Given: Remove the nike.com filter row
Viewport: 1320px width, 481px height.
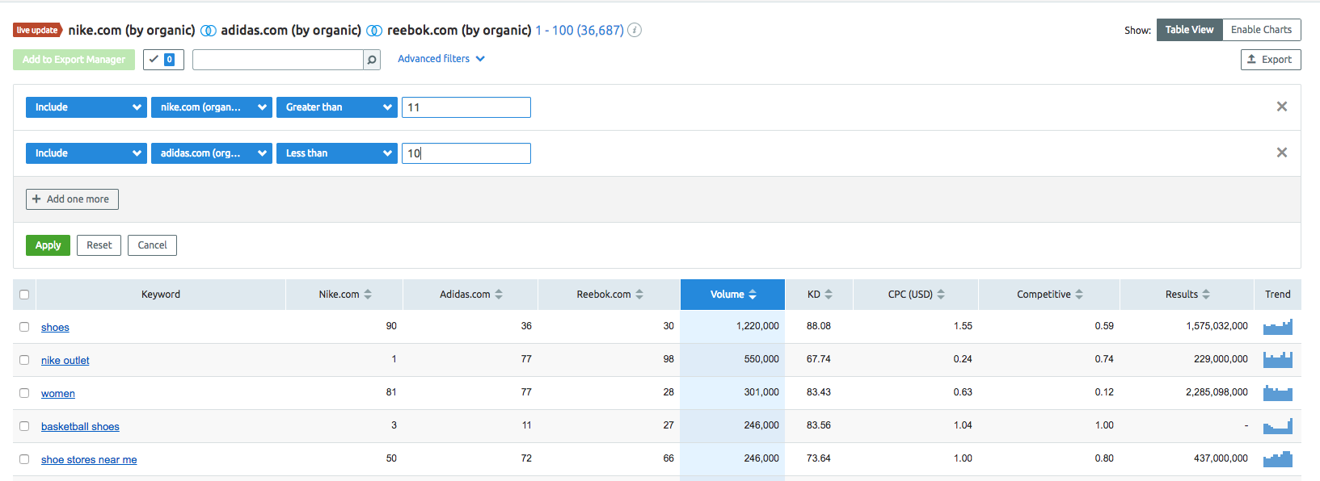Looking at the screenshot, I should tap(1281, 107).
